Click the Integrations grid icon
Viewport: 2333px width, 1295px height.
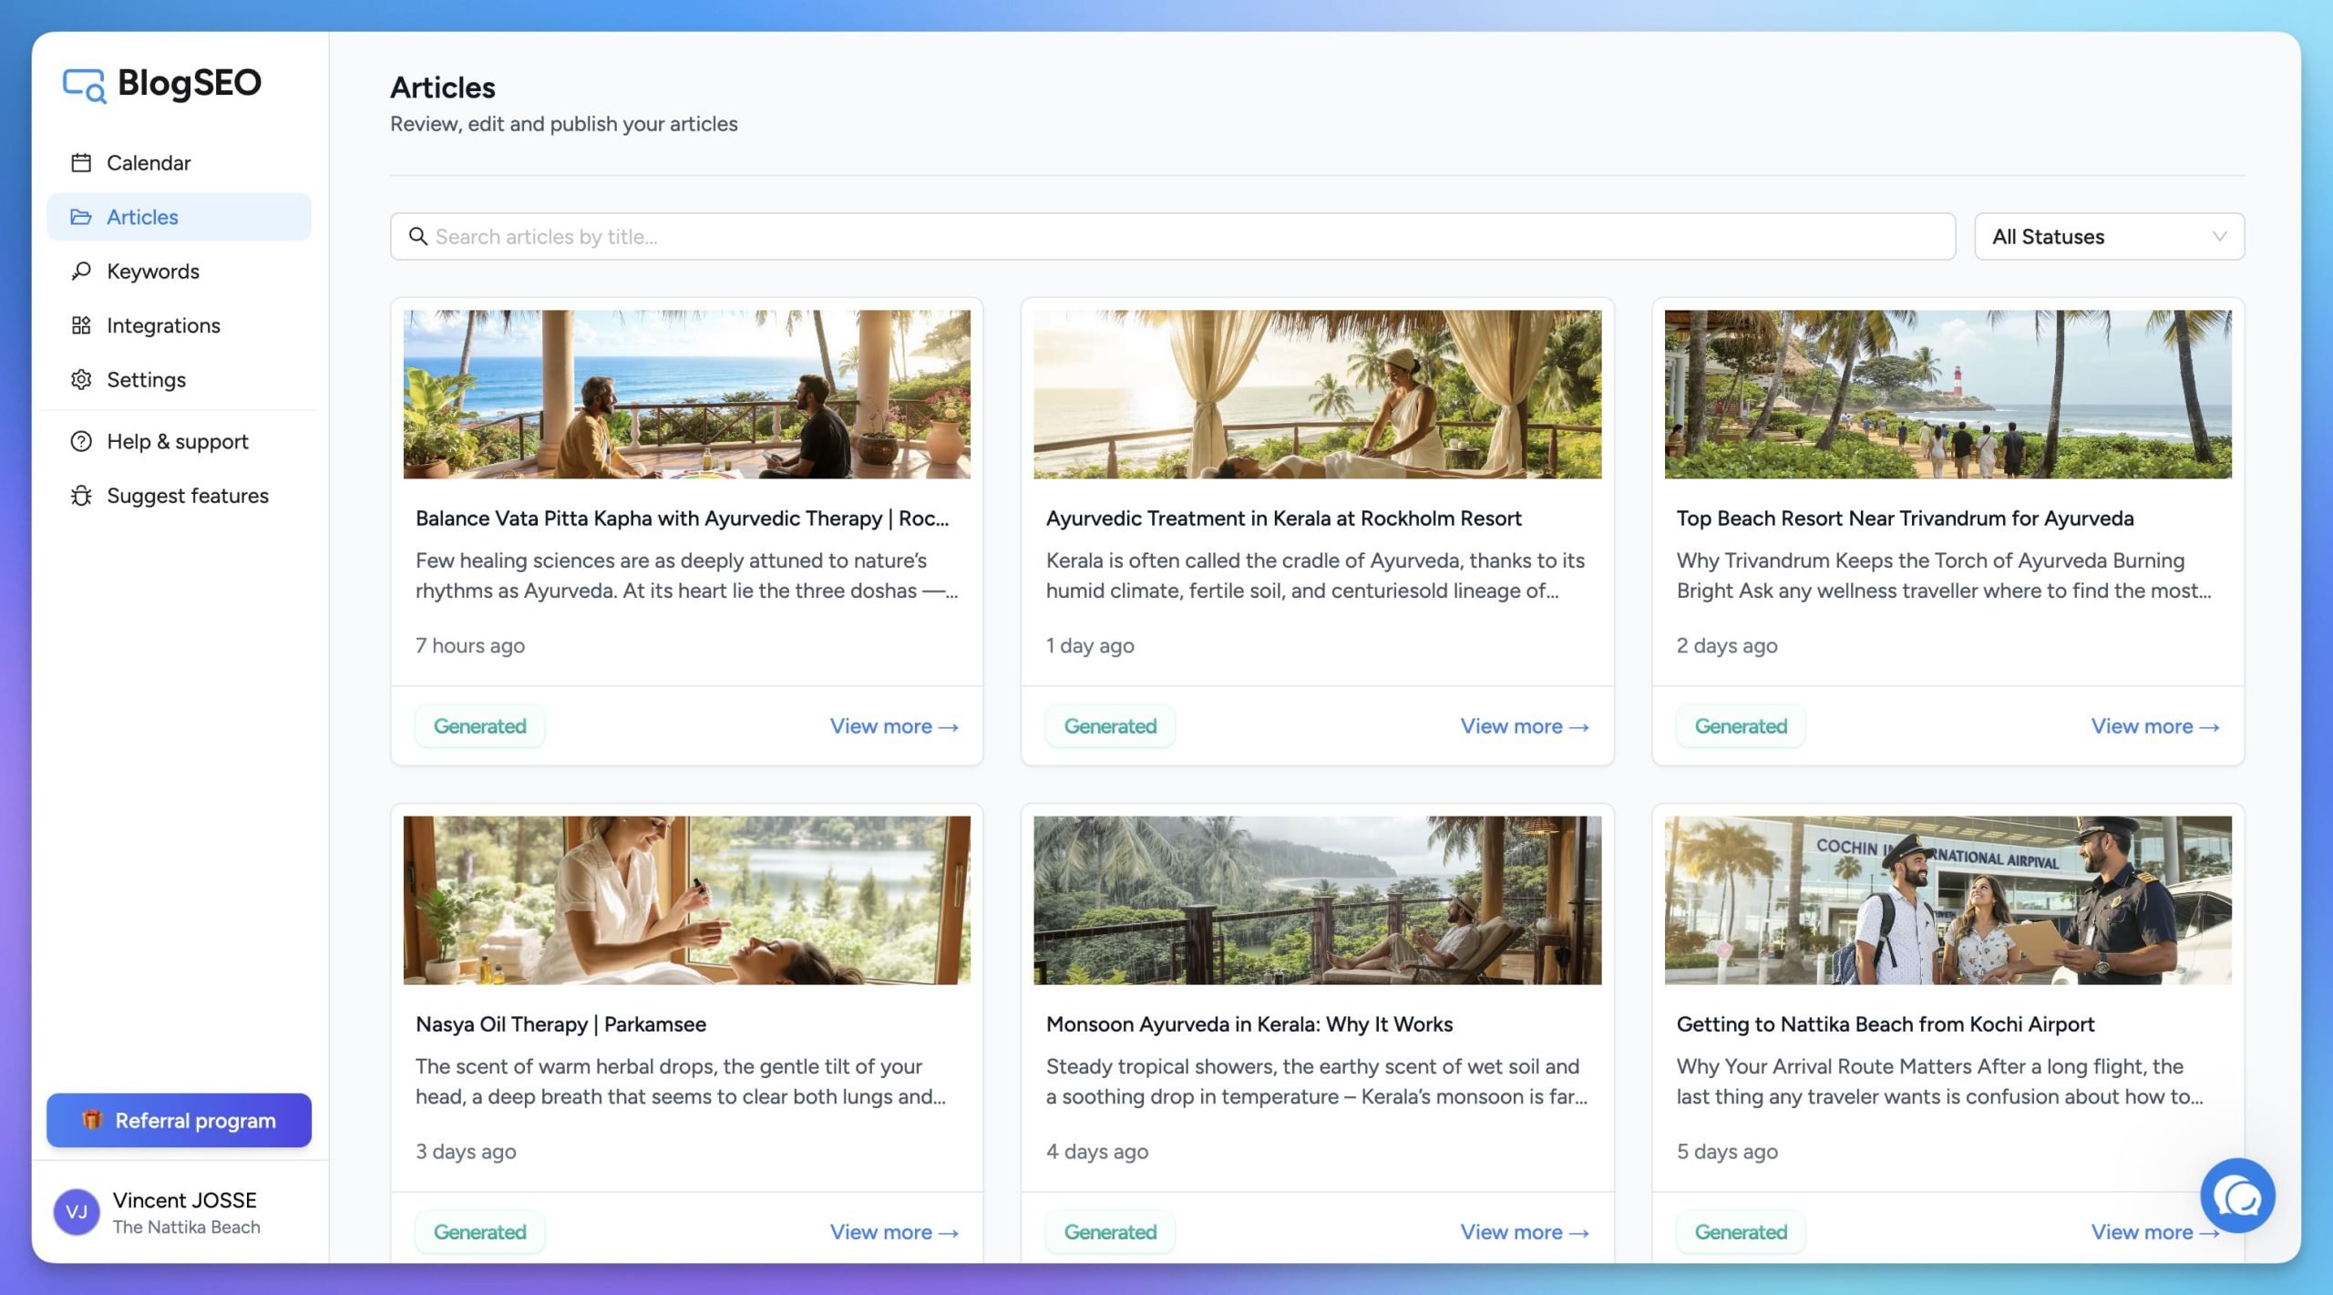pyautogui.click(x=81, y=325)
